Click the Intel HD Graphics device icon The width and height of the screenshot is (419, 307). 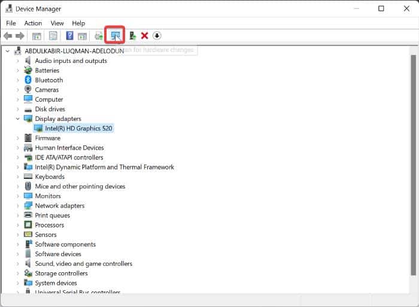coord(38,128)
